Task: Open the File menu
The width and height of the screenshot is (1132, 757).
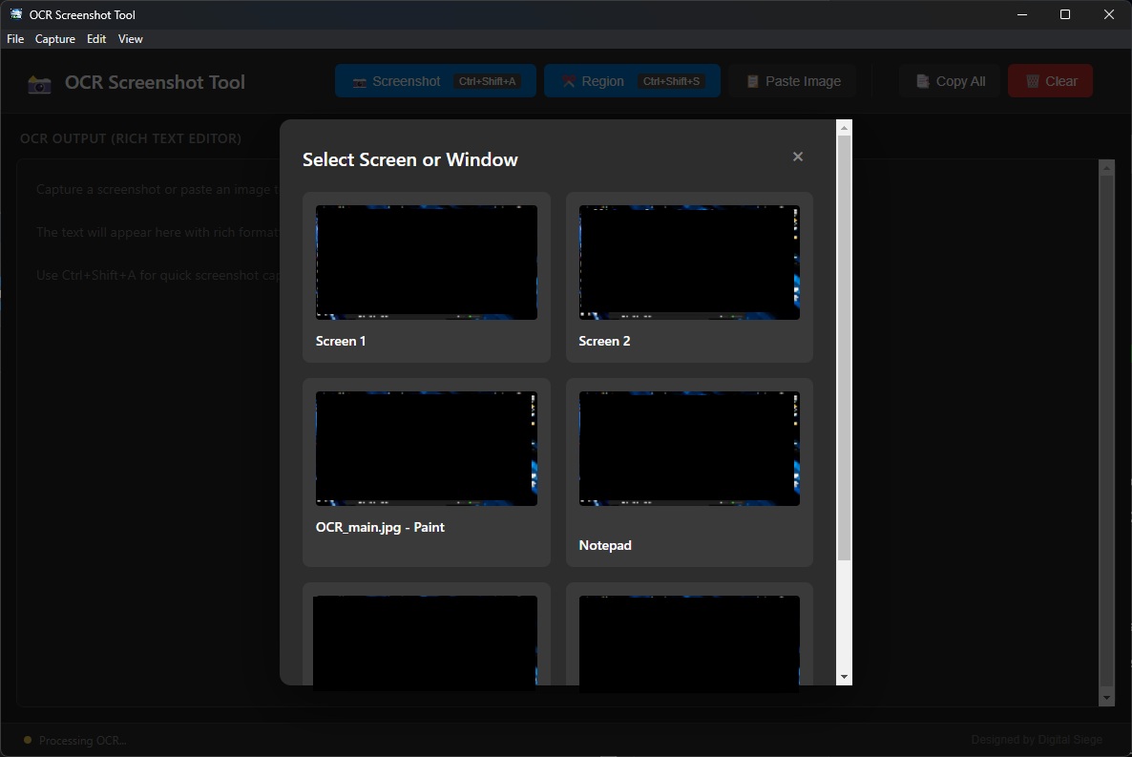Action: click(15, 39)
